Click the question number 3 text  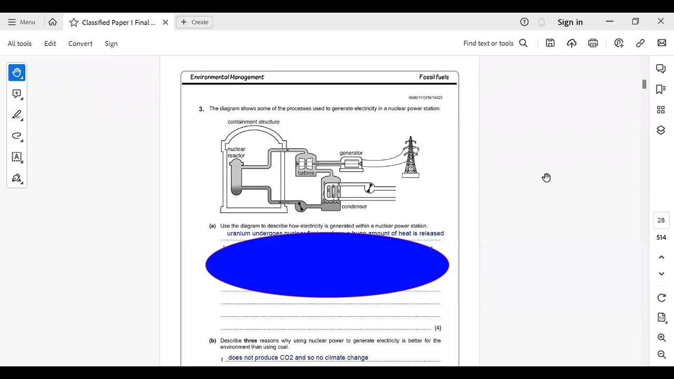click(x=201, y=109)
